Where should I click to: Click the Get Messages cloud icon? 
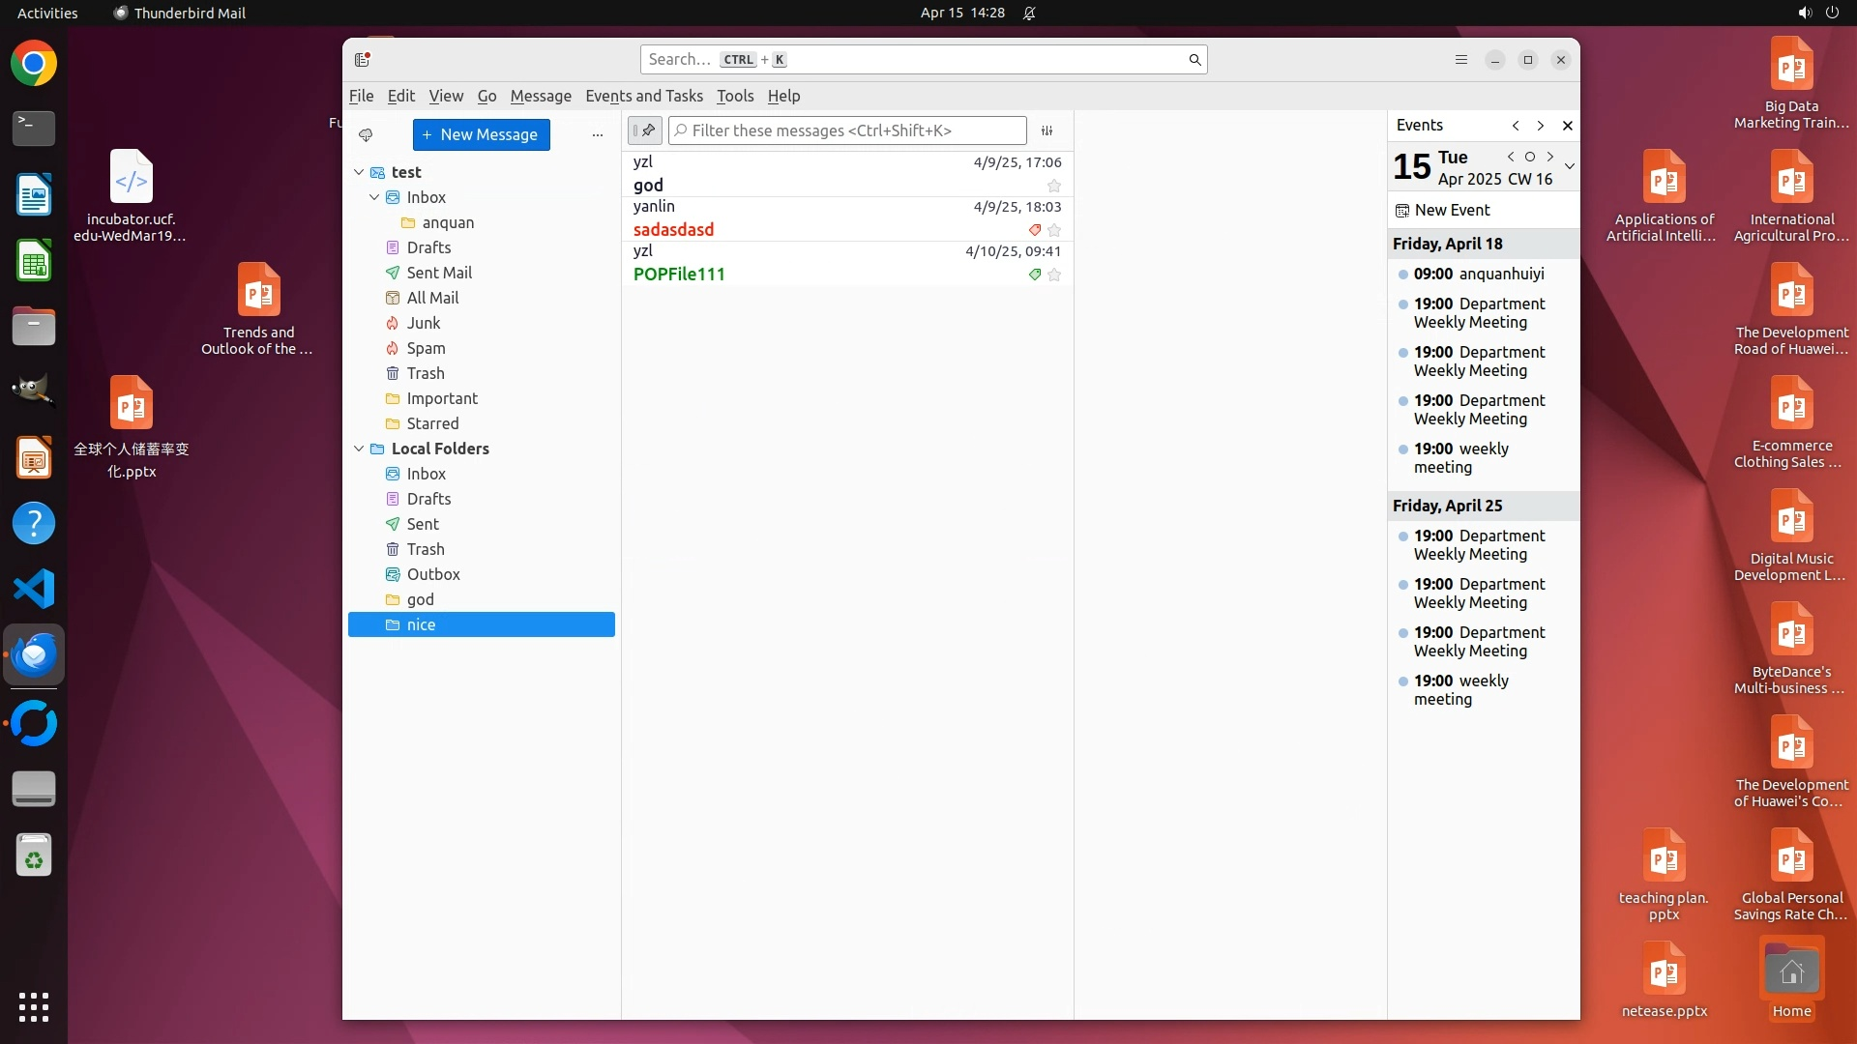(x=366, y=135)
